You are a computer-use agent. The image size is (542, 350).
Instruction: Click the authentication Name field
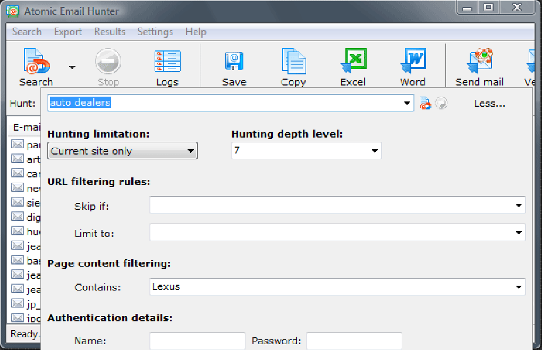(x=197, y=341)
